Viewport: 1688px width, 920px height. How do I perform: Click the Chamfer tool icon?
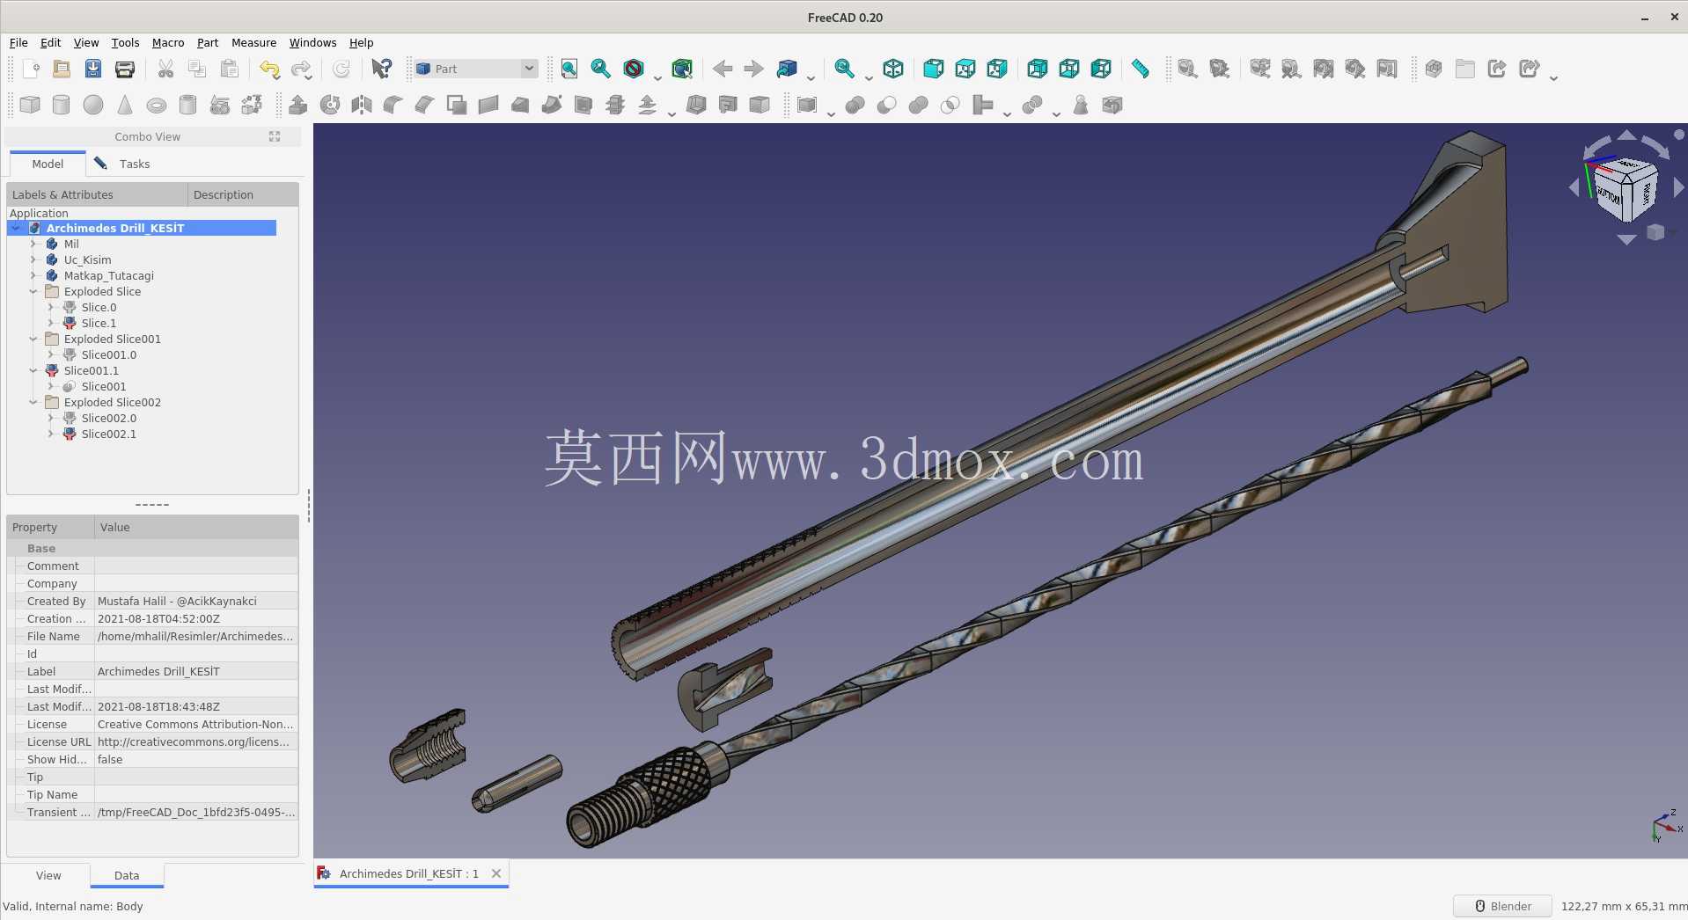pyautogui.click(x=425, y=106)
